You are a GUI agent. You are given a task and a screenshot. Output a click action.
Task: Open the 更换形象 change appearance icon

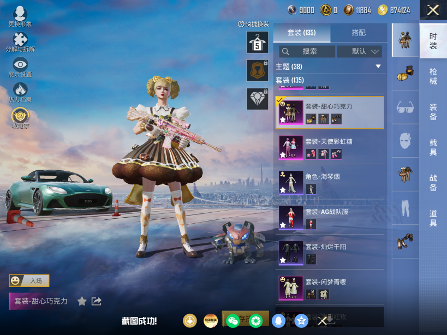point(20,16)
